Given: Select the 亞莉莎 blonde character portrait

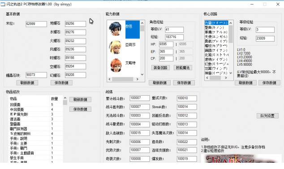Looking at the screenshot, I should pos(115,47).
